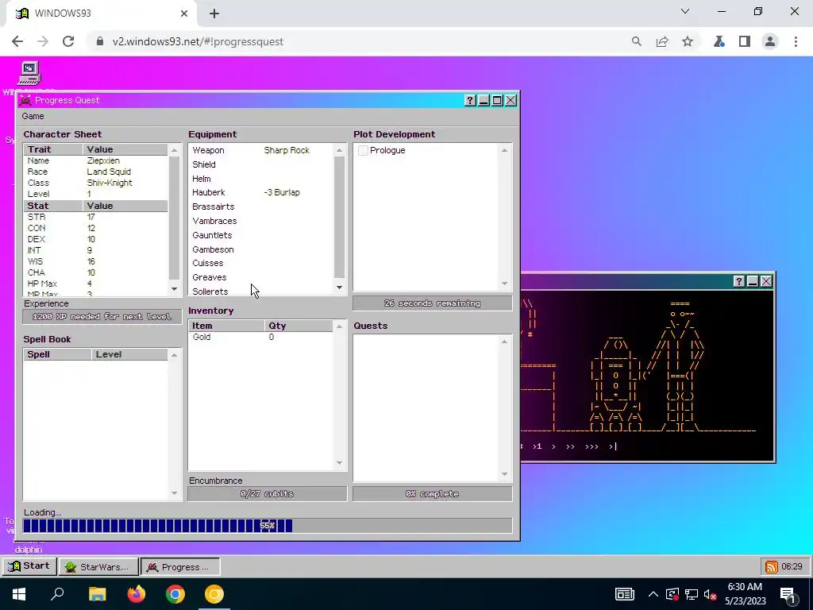Screen dimensions: 813x610
Task: Click the Class value Shiv-Knight
Action: 110,183
